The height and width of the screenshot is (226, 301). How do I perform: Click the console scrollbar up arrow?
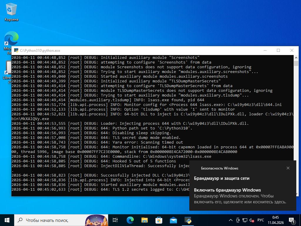(296, 58)
